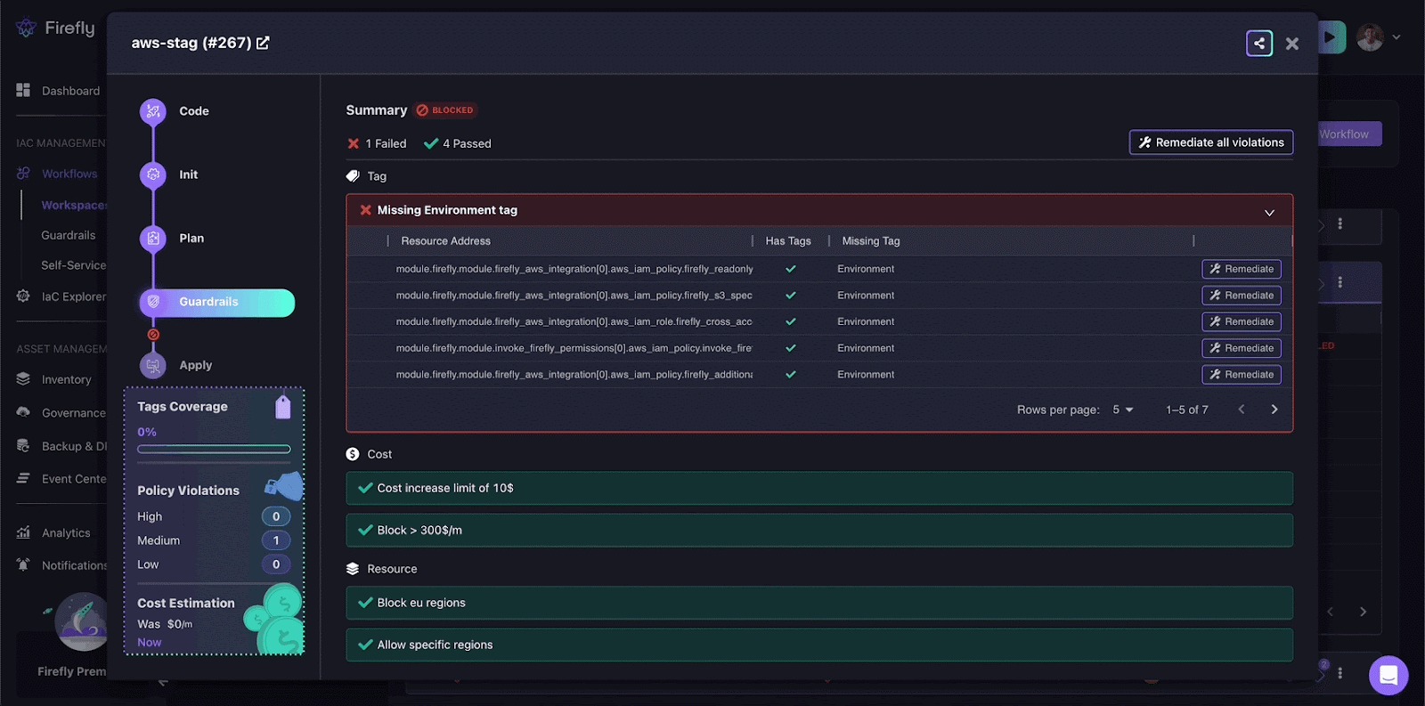Viewport: 1425px width, 706px height.
Task: Remediate firefly_addition policy row
Action: click(x=1242, y=375)
